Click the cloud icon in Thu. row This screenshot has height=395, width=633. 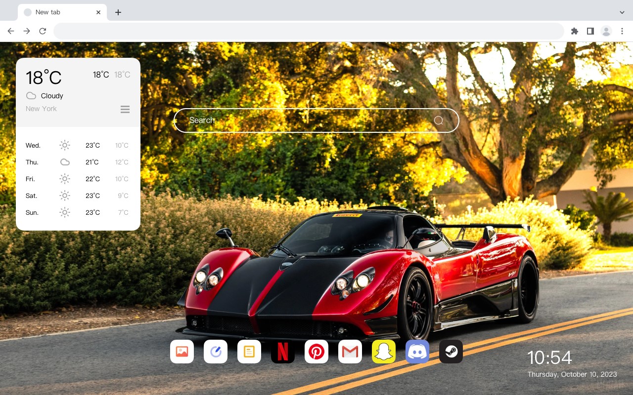[x=65, y=162]
